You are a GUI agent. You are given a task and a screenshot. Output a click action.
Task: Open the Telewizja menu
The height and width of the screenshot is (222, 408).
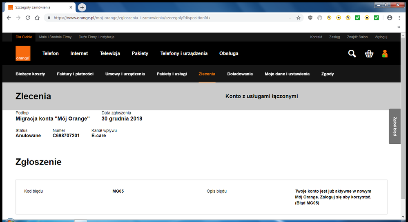tap(110, 53)
